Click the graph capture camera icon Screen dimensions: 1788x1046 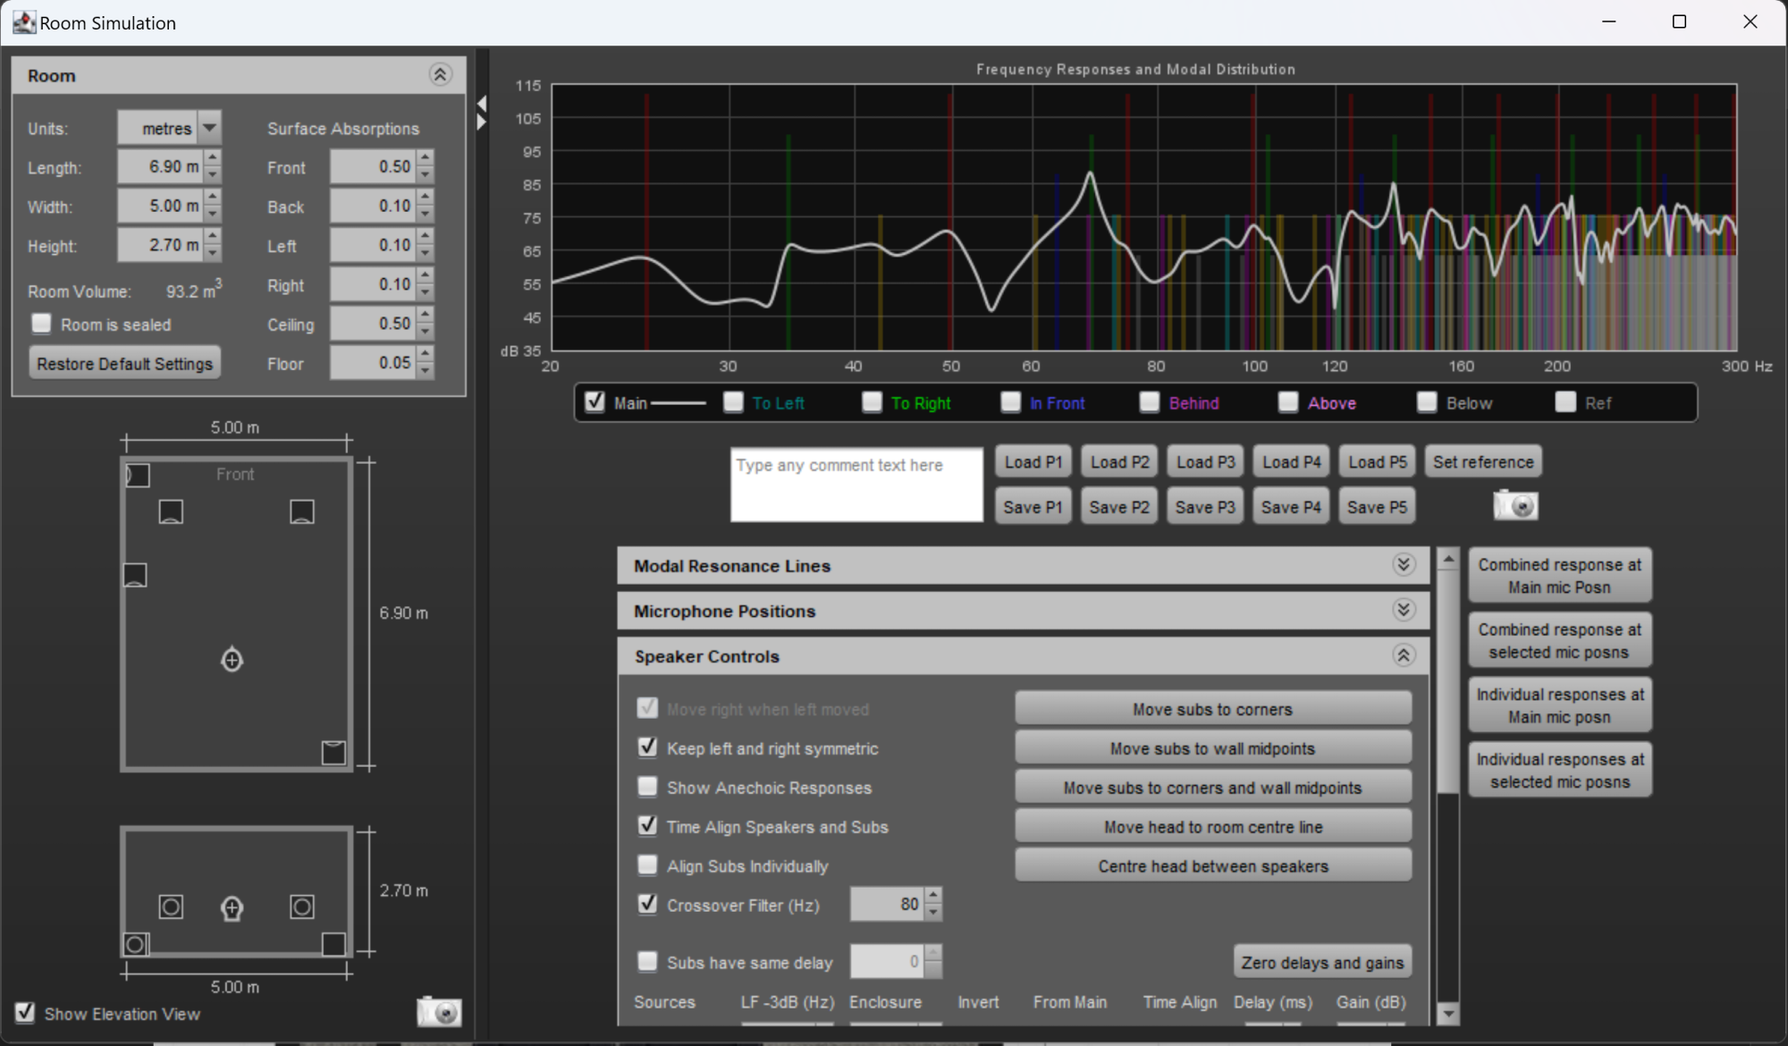pyautogui.click(x=1515, y=506)
